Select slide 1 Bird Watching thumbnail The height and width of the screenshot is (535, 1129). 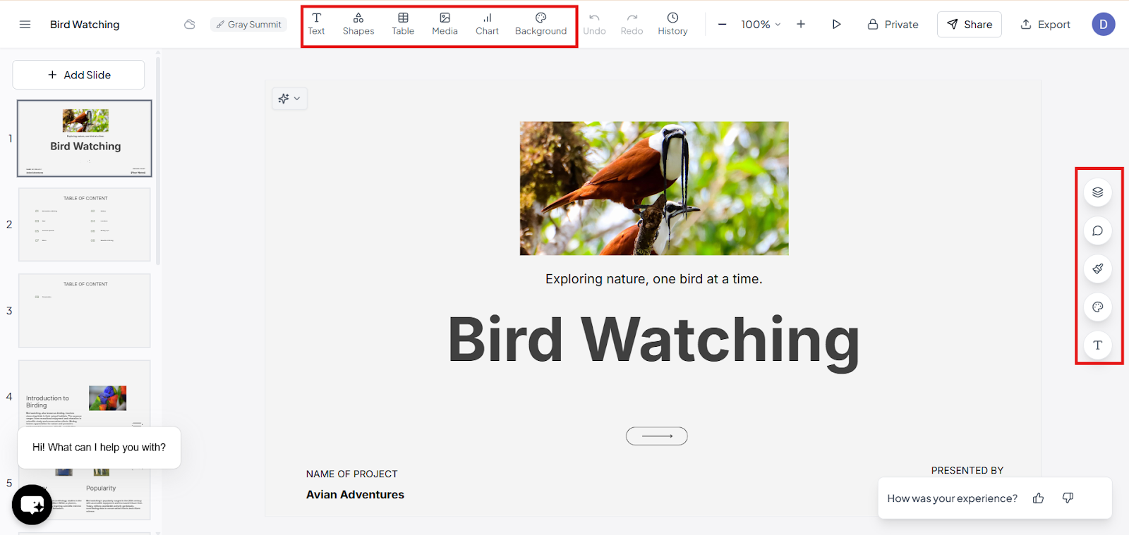[85, 138]
